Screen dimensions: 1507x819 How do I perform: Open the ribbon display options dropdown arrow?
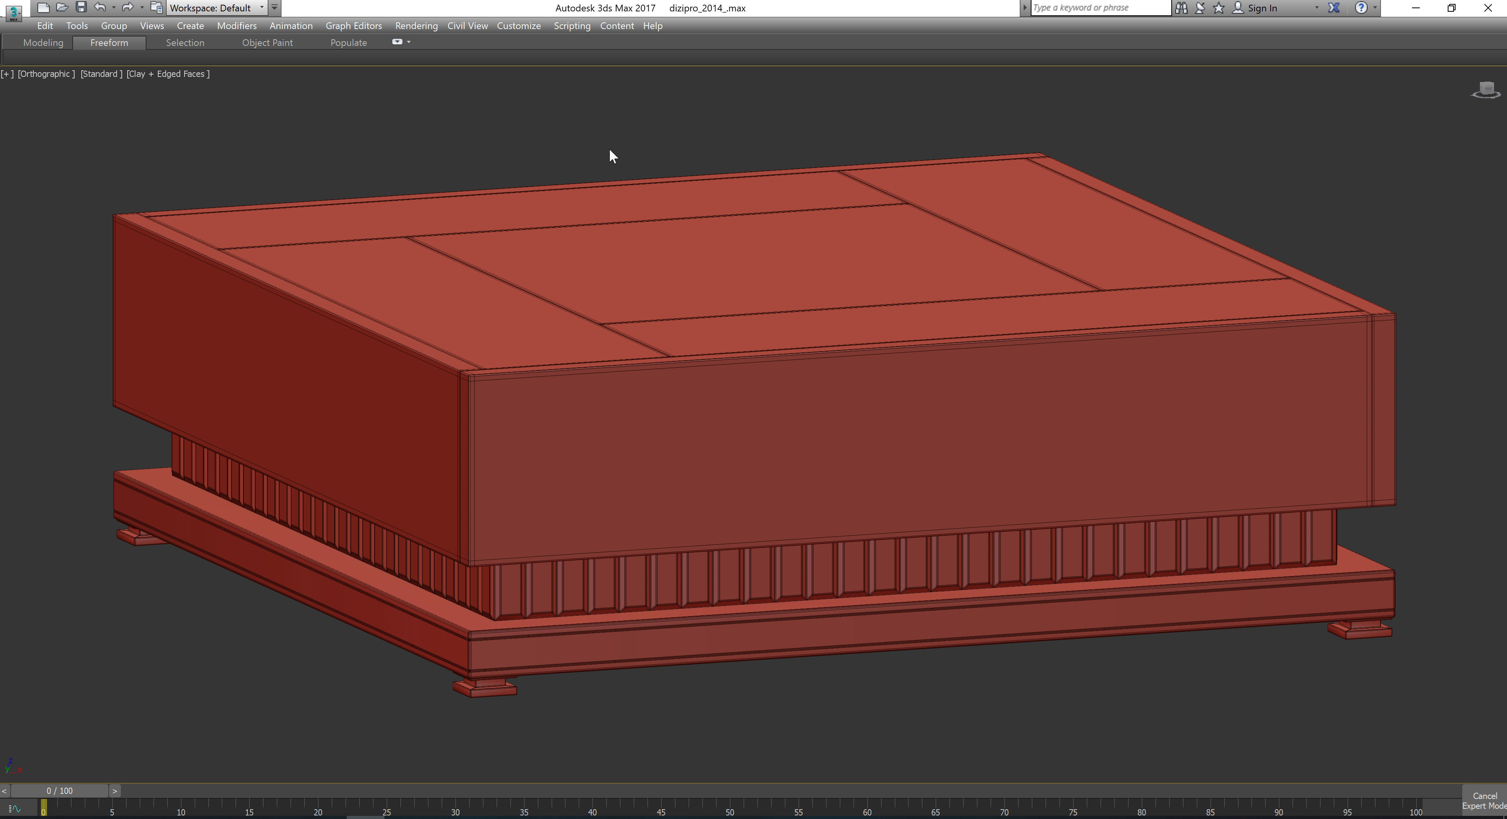(408, 42)
